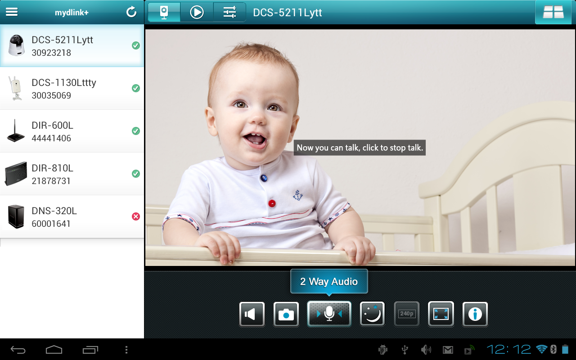Refresh the mydlink+ device list

(131, 12)
